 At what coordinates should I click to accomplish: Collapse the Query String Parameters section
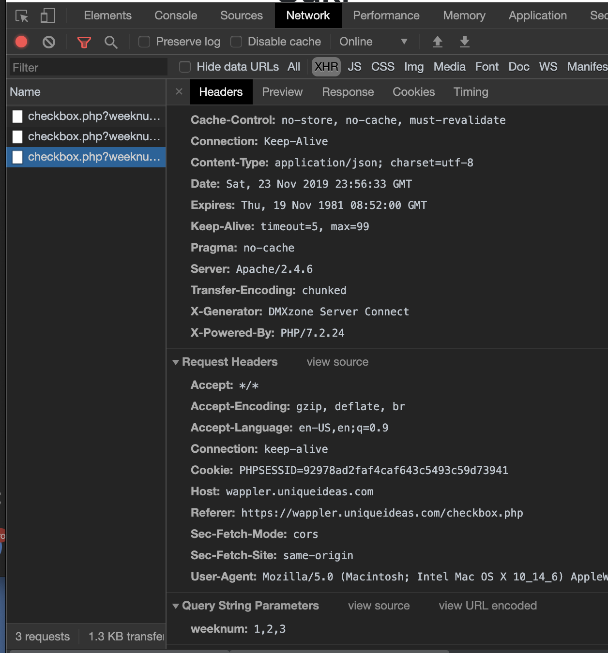tap(176, 606)
